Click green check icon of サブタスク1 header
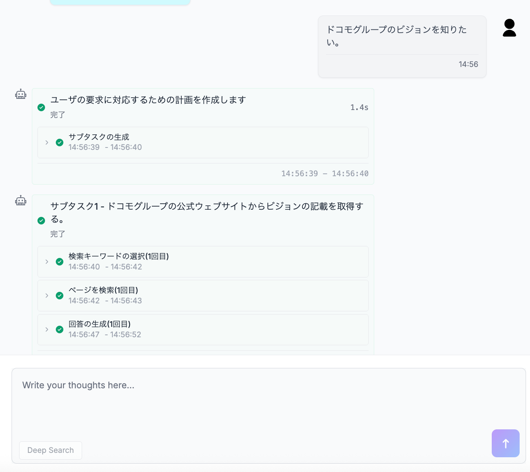530x472 pixels. [41, 220]
